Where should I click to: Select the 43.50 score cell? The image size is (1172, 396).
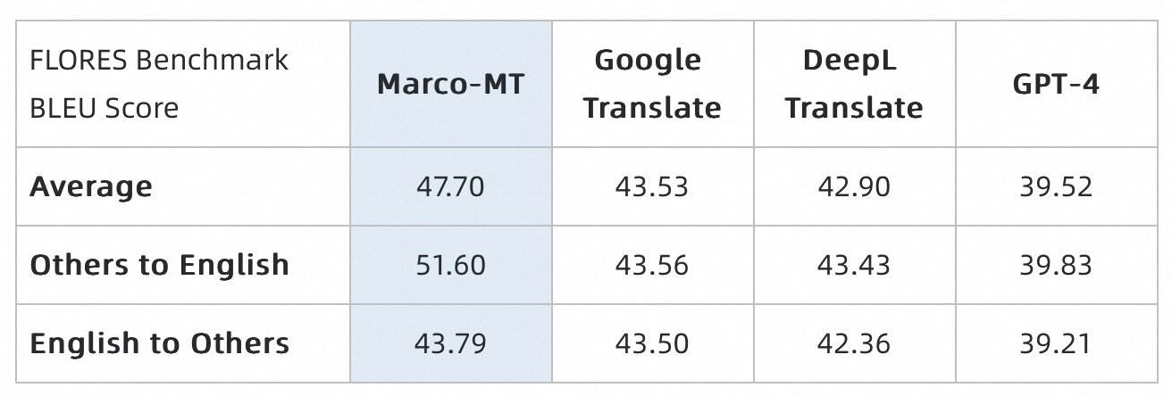tap(652, 343)
